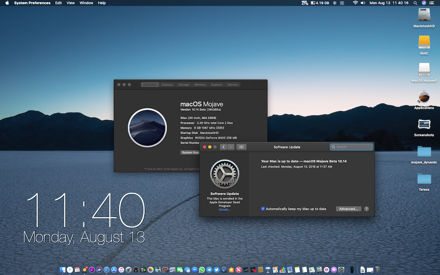Screen dimensions: 440x275
Task: Focus the Search field in Software Update
Action: click(351, 147)
